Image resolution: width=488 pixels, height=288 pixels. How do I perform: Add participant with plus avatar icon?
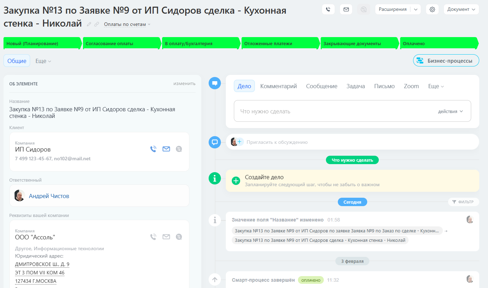pos(239,142)
